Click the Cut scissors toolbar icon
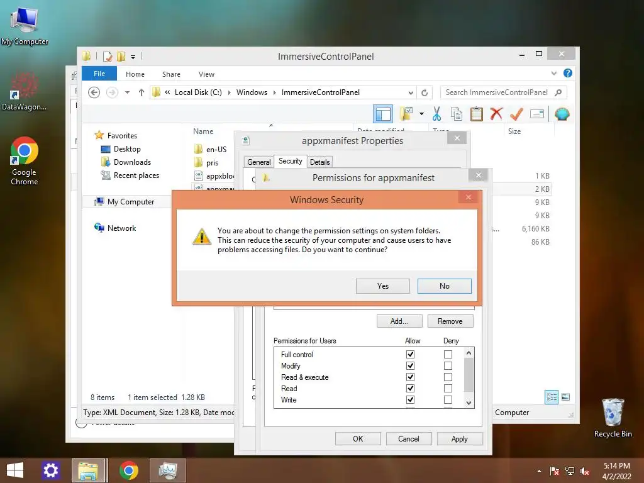Image resolution: width=644 pixels, height=483 pixels. (x=437, y=114)
